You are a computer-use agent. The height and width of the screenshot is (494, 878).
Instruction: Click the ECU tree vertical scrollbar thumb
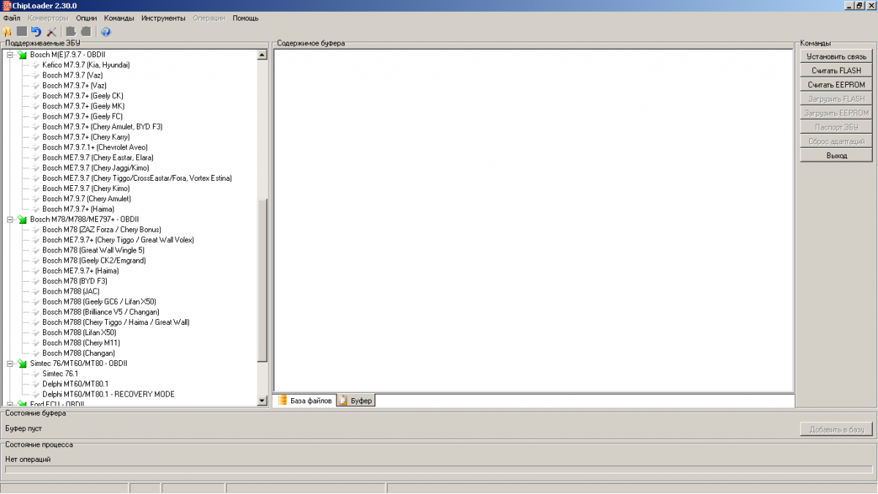click(263, 280)
